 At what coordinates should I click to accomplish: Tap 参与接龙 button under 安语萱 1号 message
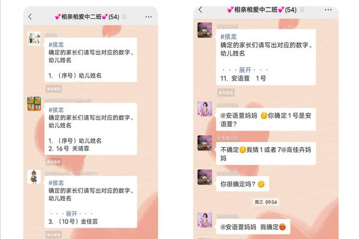[226, 93]
